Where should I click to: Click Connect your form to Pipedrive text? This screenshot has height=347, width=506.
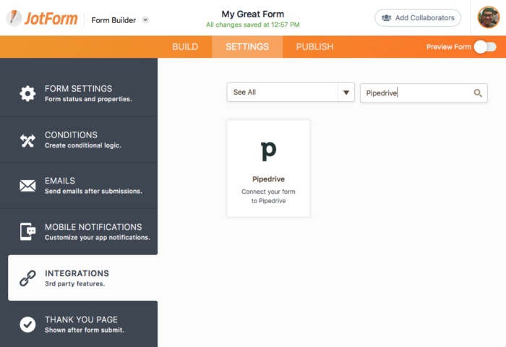coord(268,196)
